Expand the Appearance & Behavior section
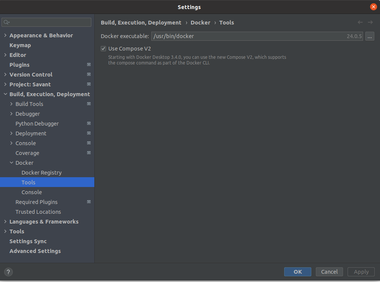The height and width of the screenshot is (282, 380). [5, 35]
